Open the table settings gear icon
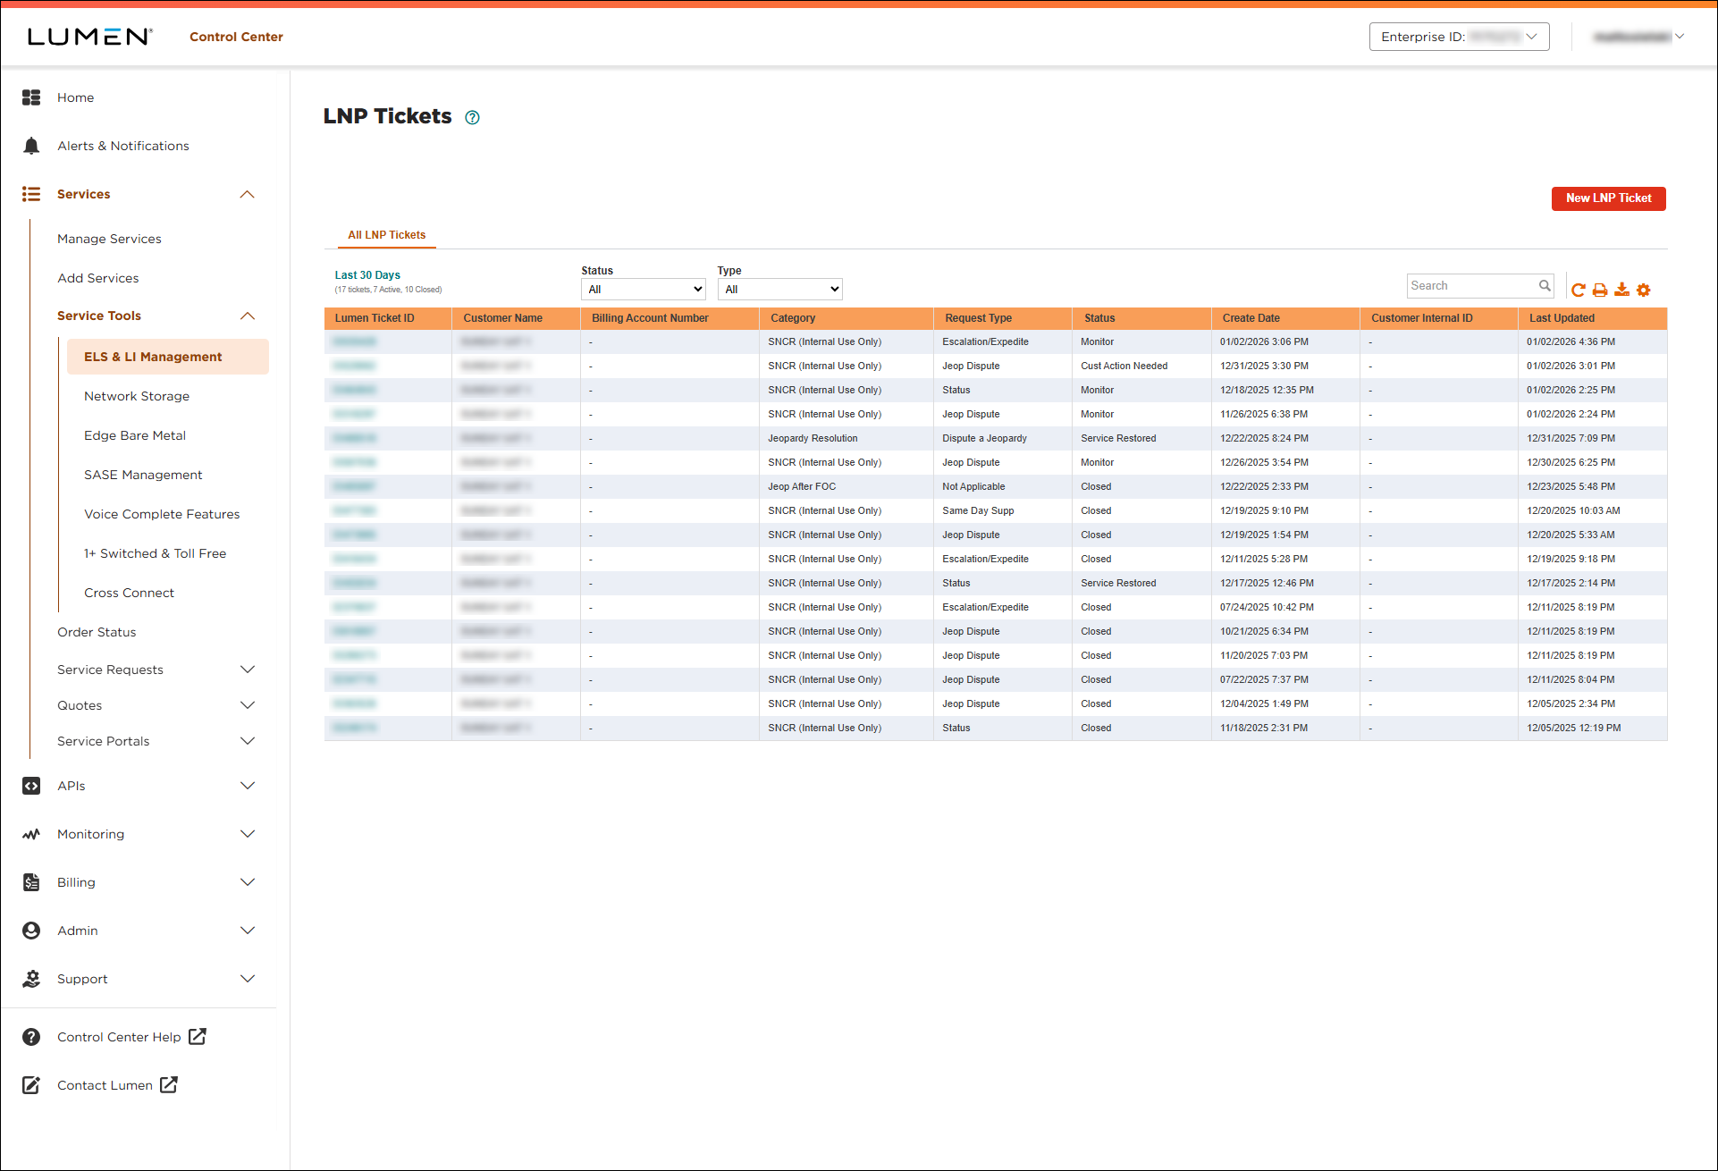Image resolution: width=1718 pixels, height=1171 pixels. 1643,290
